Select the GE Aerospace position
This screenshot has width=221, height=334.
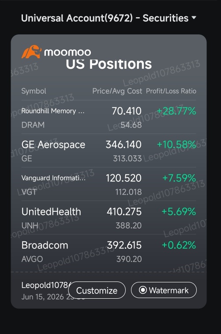click(109, 151)
